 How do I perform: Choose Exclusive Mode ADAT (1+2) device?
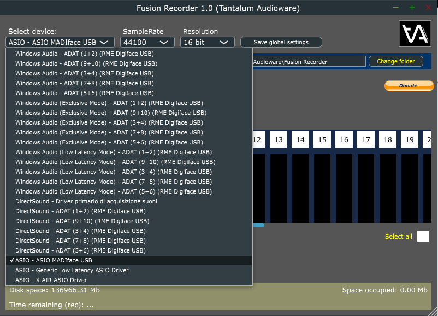click(x=129, y=103)
